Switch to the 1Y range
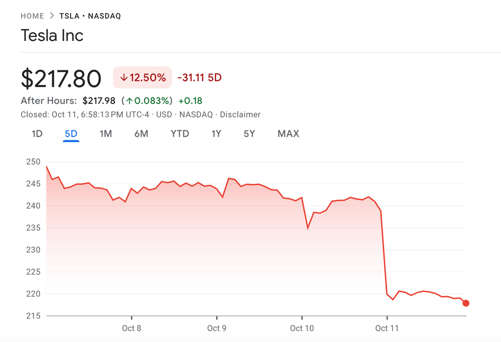Viewport: 501px width, 342px height. 216,134
